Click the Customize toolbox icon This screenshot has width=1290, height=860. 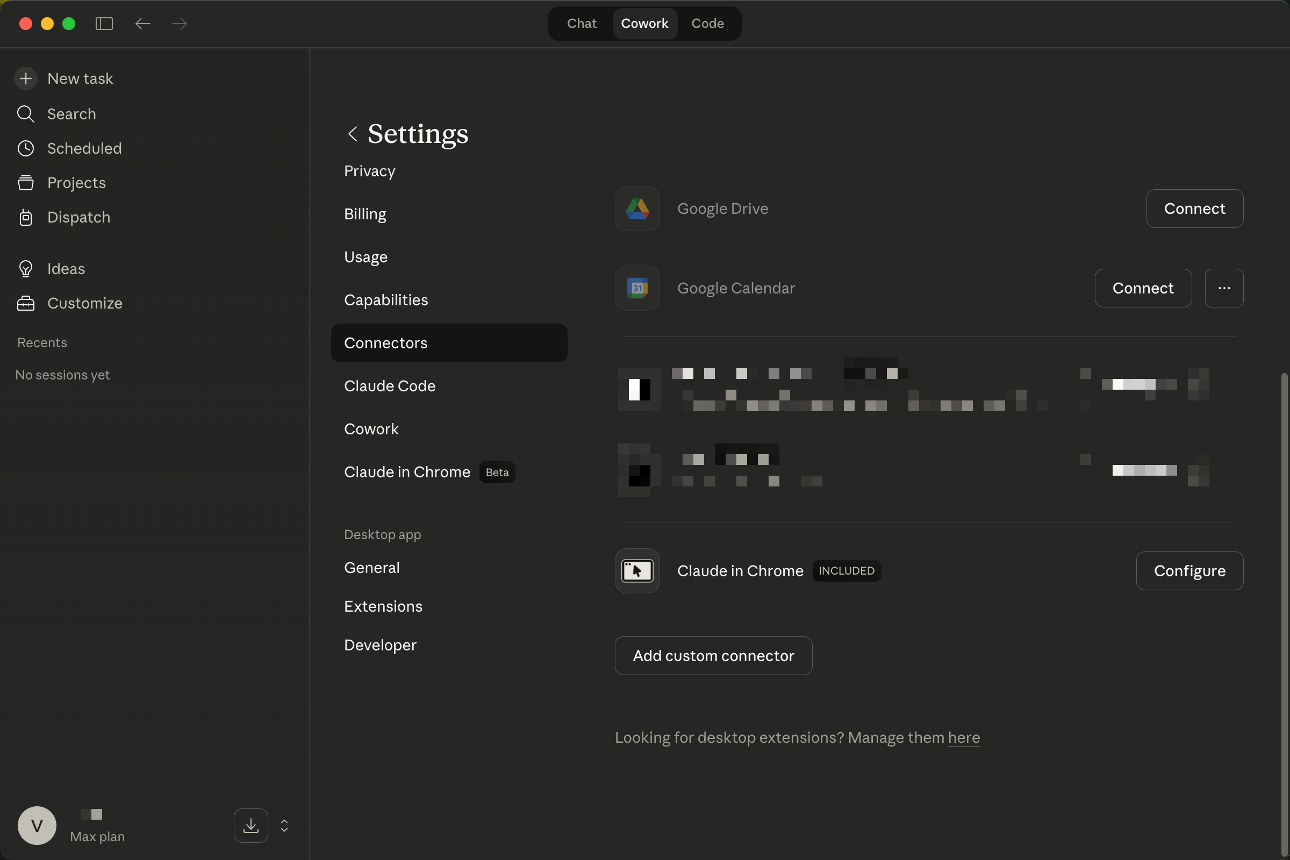(25, 303)
